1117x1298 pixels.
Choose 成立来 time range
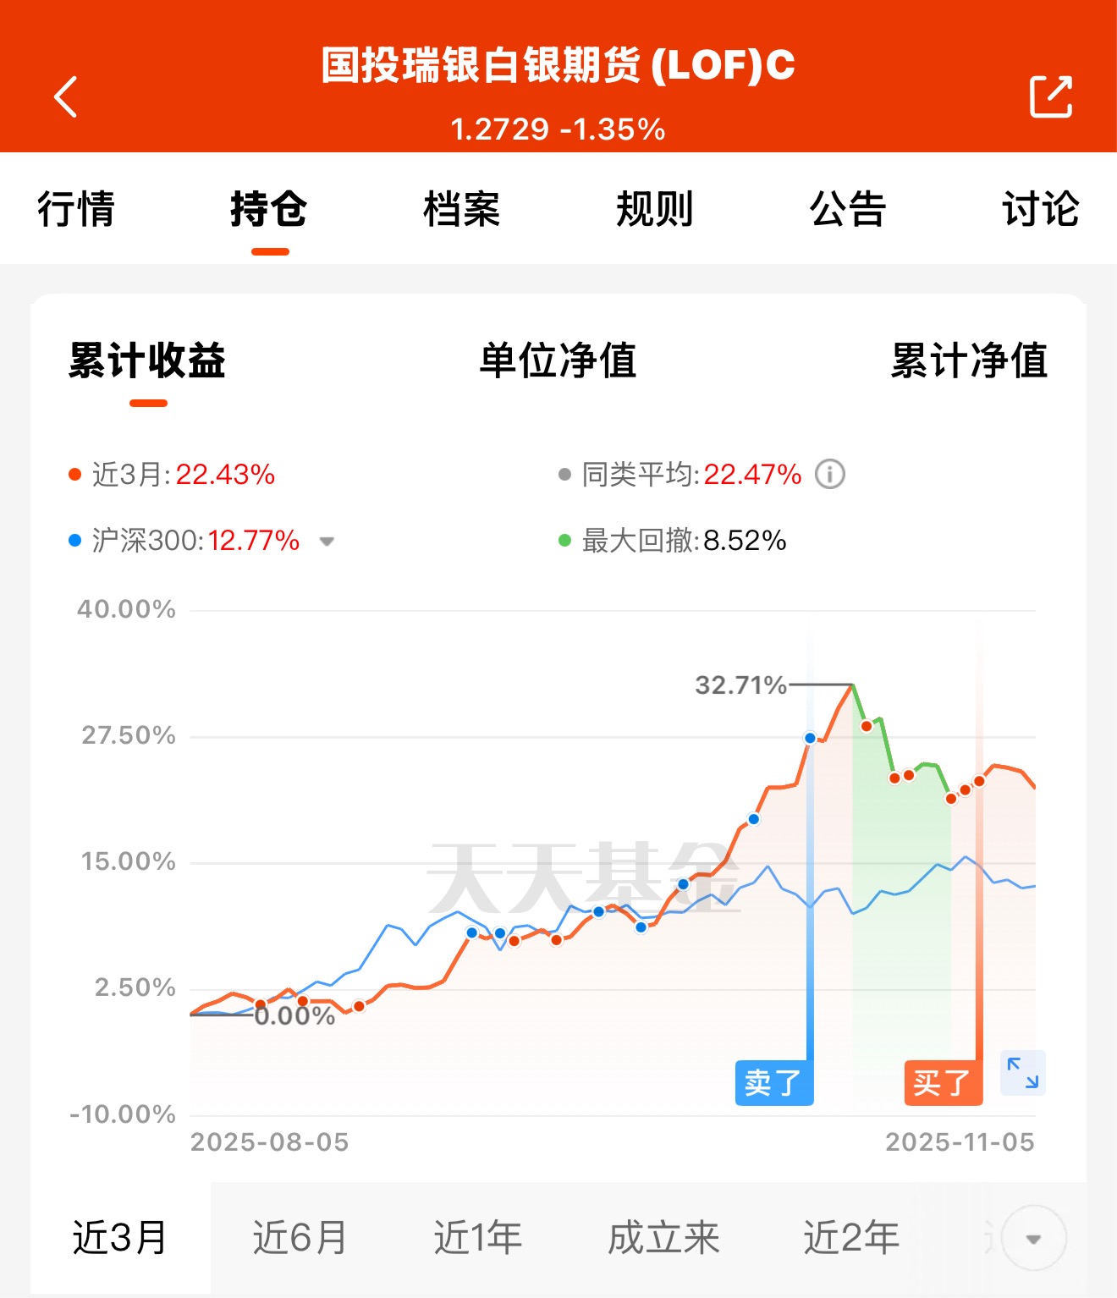663,1238
